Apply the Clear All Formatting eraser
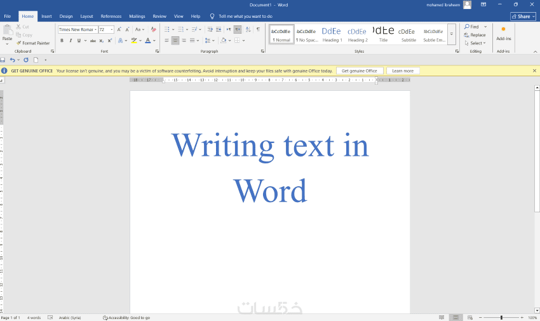 click(x=153, y=29)
